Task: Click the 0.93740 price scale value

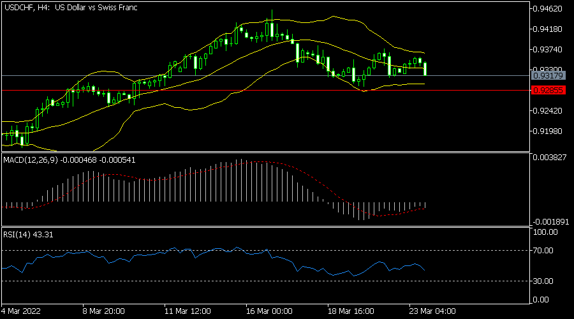Action: pos(548,49)
